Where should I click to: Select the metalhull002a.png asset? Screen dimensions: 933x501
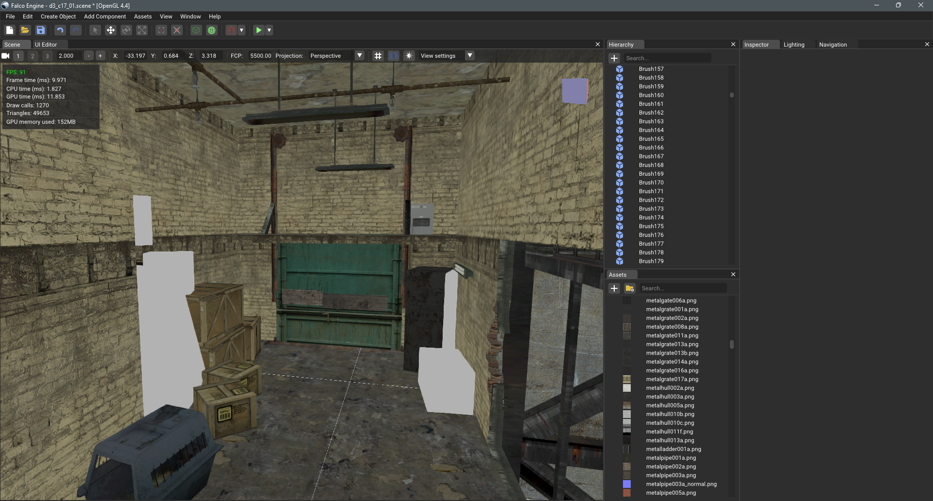point(670,388)
